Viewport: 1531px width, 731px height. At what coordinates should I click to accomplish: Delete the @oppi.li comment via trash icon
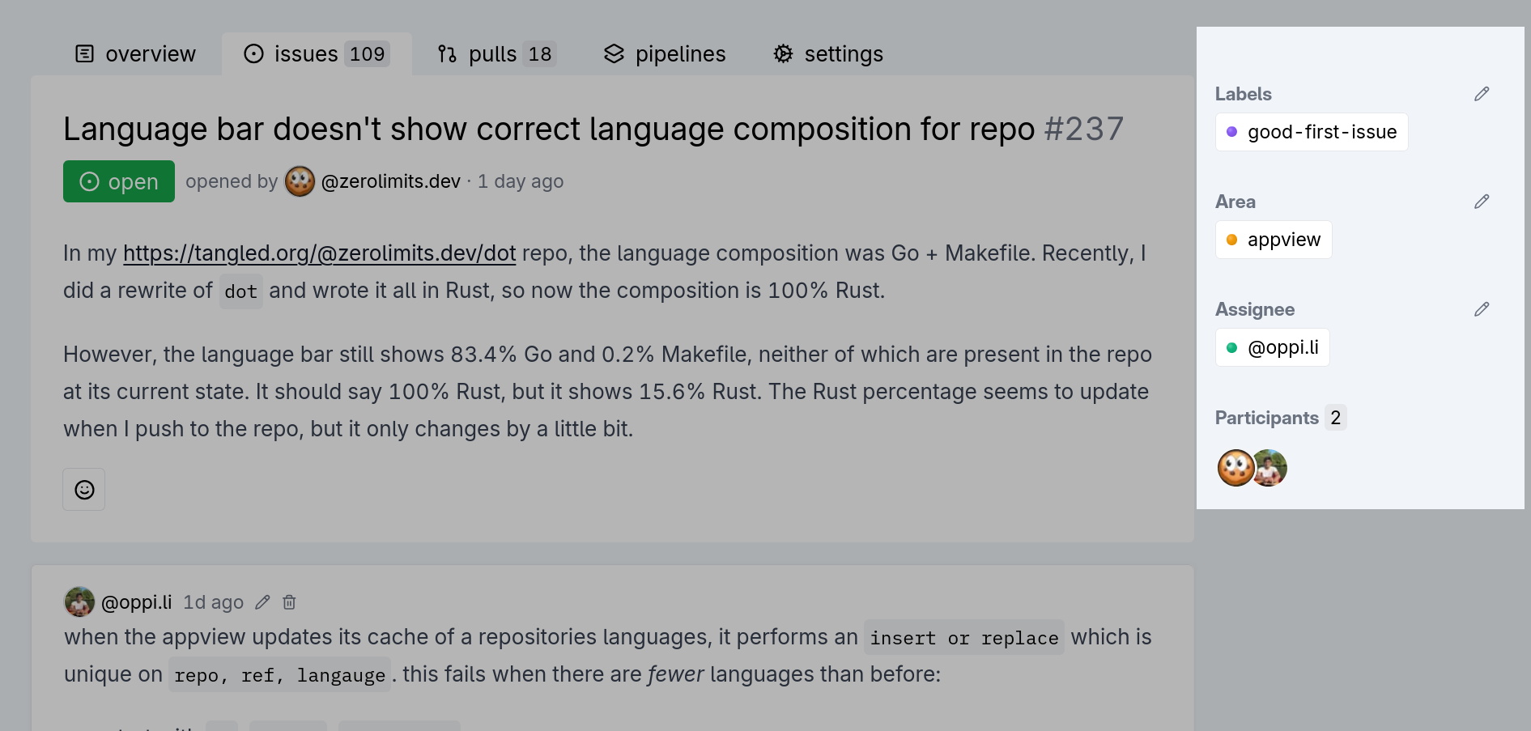pos(289,602)
